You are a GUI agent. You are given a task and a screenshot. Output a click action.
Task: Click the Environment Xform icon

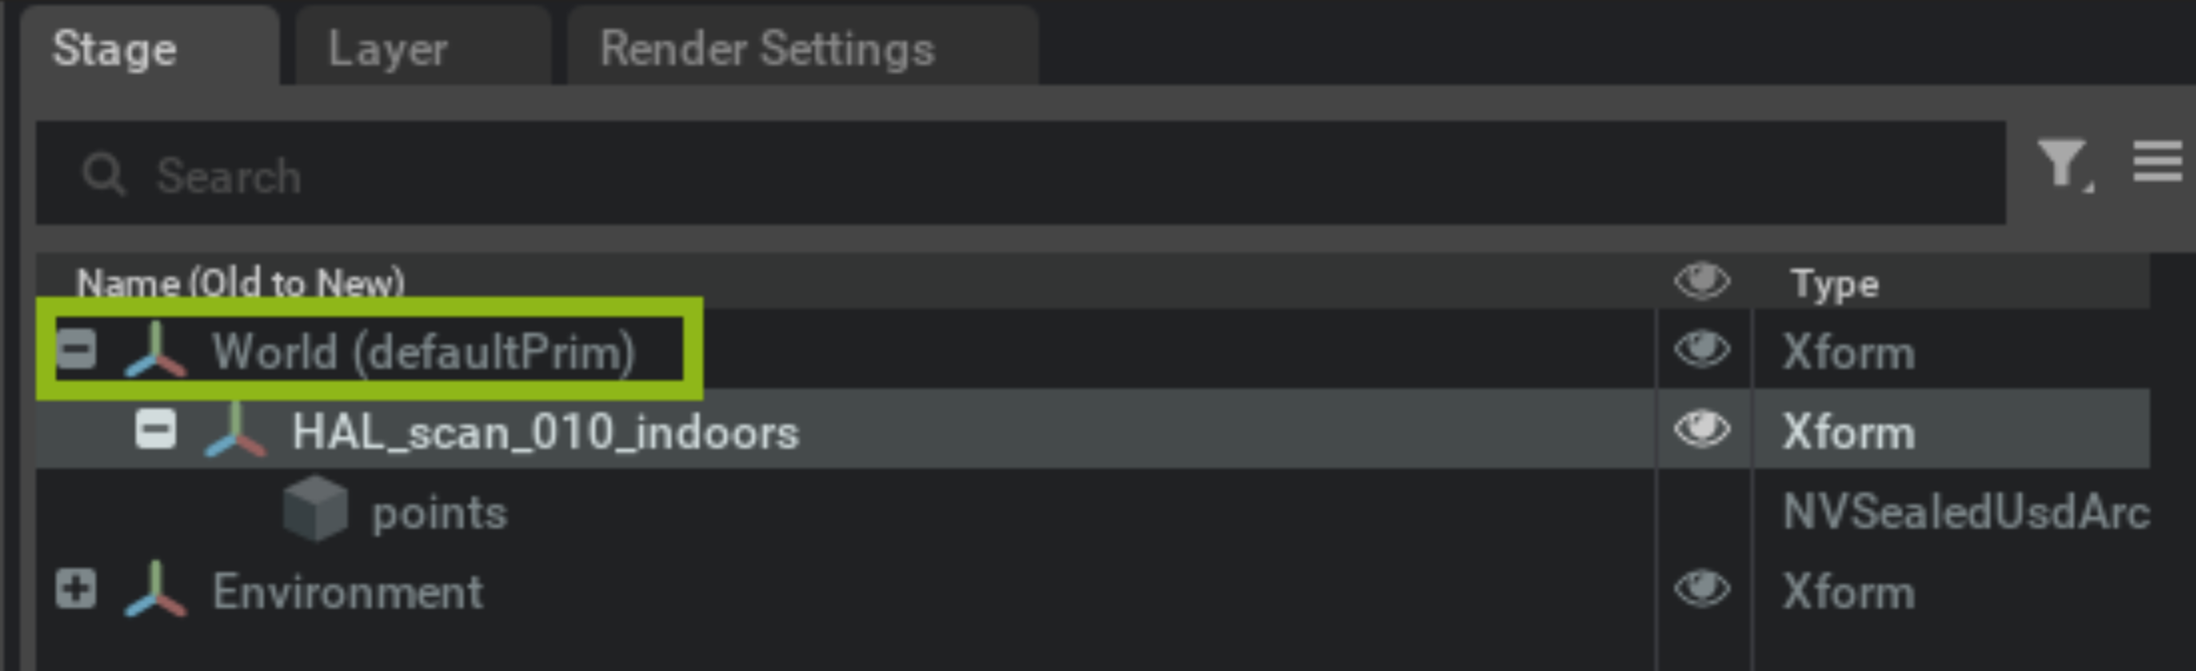(x=155, y=590)
